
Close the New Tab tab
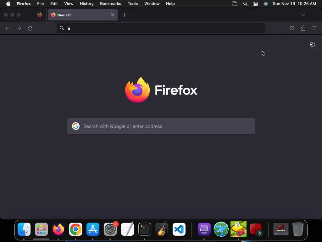coord(113,15)
